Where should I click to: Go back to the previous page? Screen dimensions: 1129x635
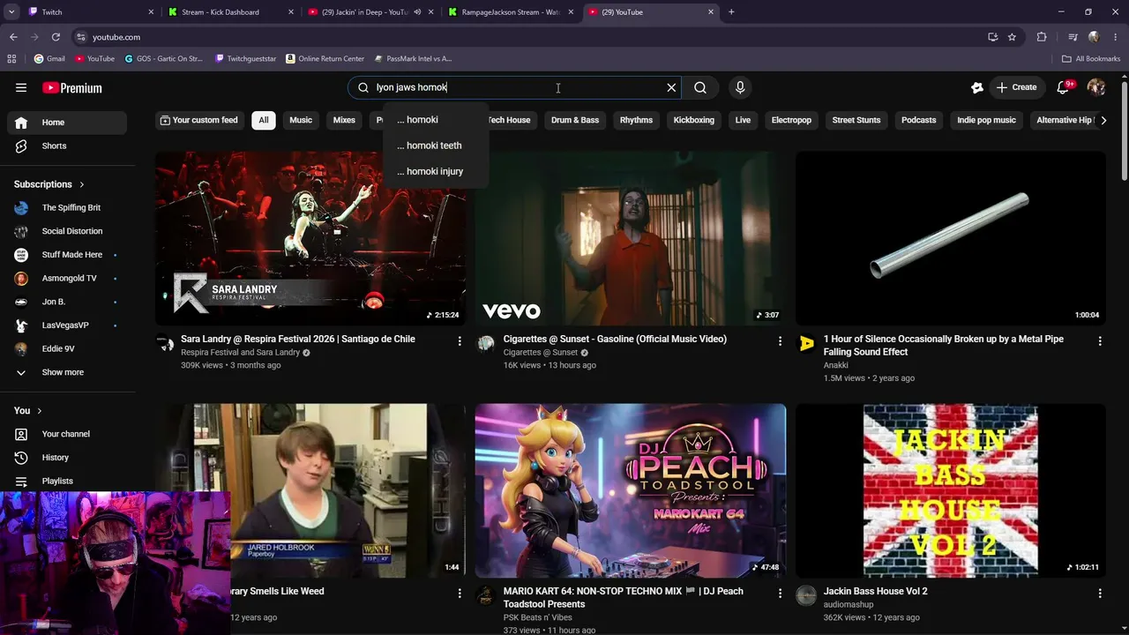(x=13, y=37)
